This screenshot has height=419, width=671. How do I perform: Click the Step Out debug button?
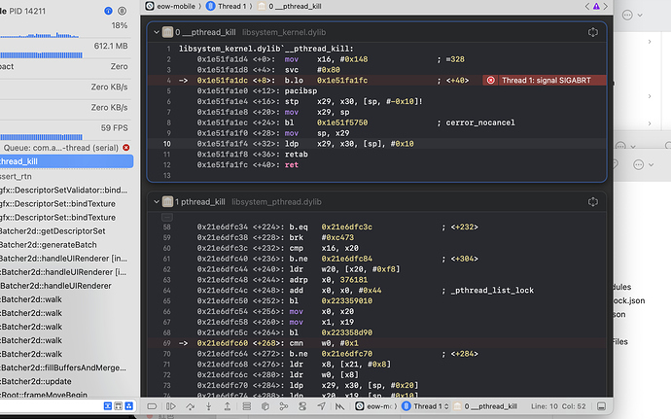228,406
